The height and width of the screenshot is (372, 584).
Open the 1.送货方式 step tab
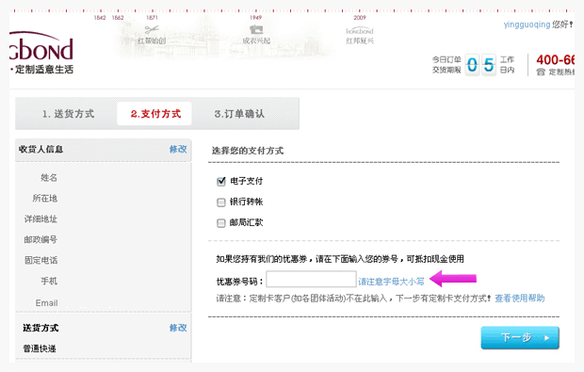point(68,114)
